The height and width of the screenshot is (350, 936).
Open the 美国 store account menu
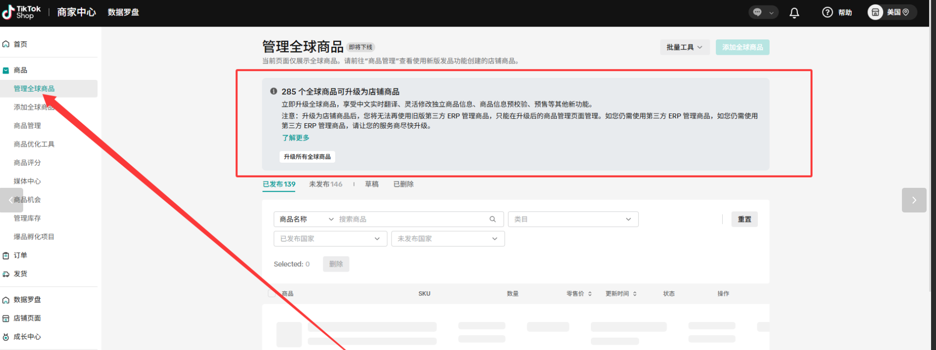coord(893,12)
